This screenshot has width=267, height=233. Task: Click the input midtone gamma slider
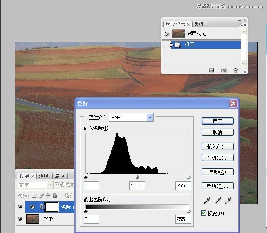point(137,177)
